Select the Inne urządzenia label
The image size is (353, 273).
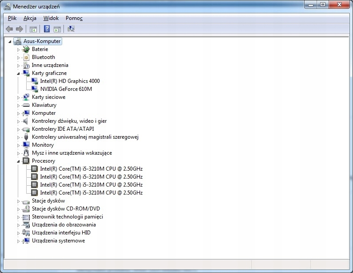[x=50, y=65]
